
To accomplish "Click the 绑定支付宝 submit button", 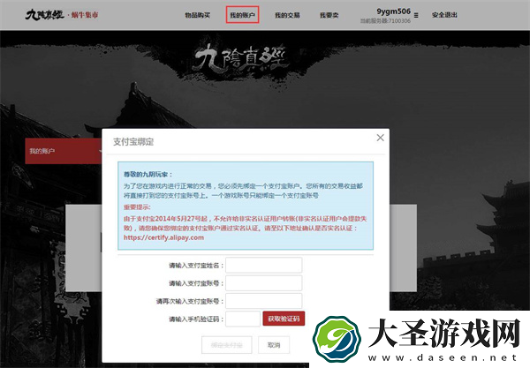I will pos(226,345).
